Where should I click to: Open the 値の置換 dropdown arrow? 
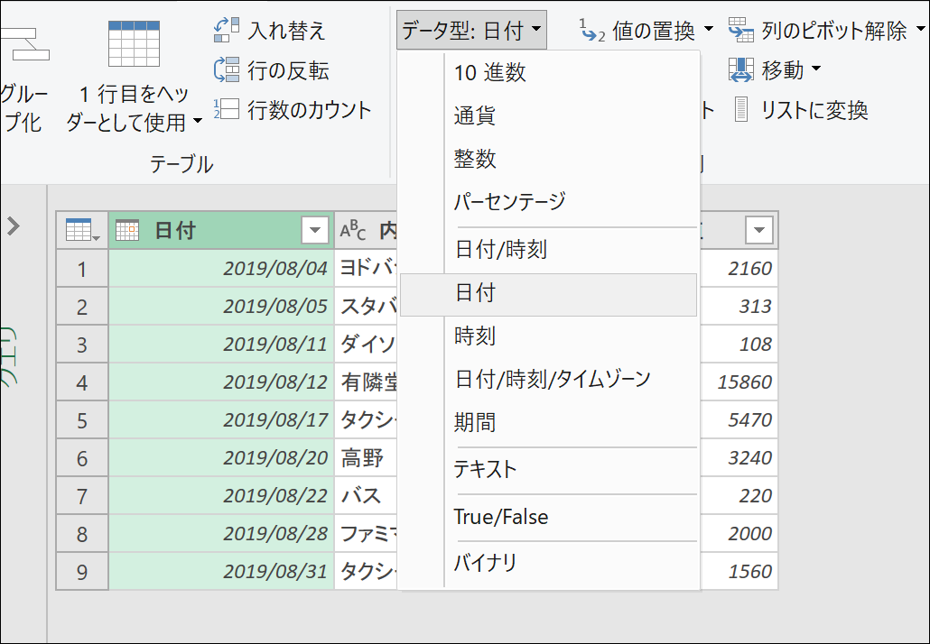pos(708,29)
